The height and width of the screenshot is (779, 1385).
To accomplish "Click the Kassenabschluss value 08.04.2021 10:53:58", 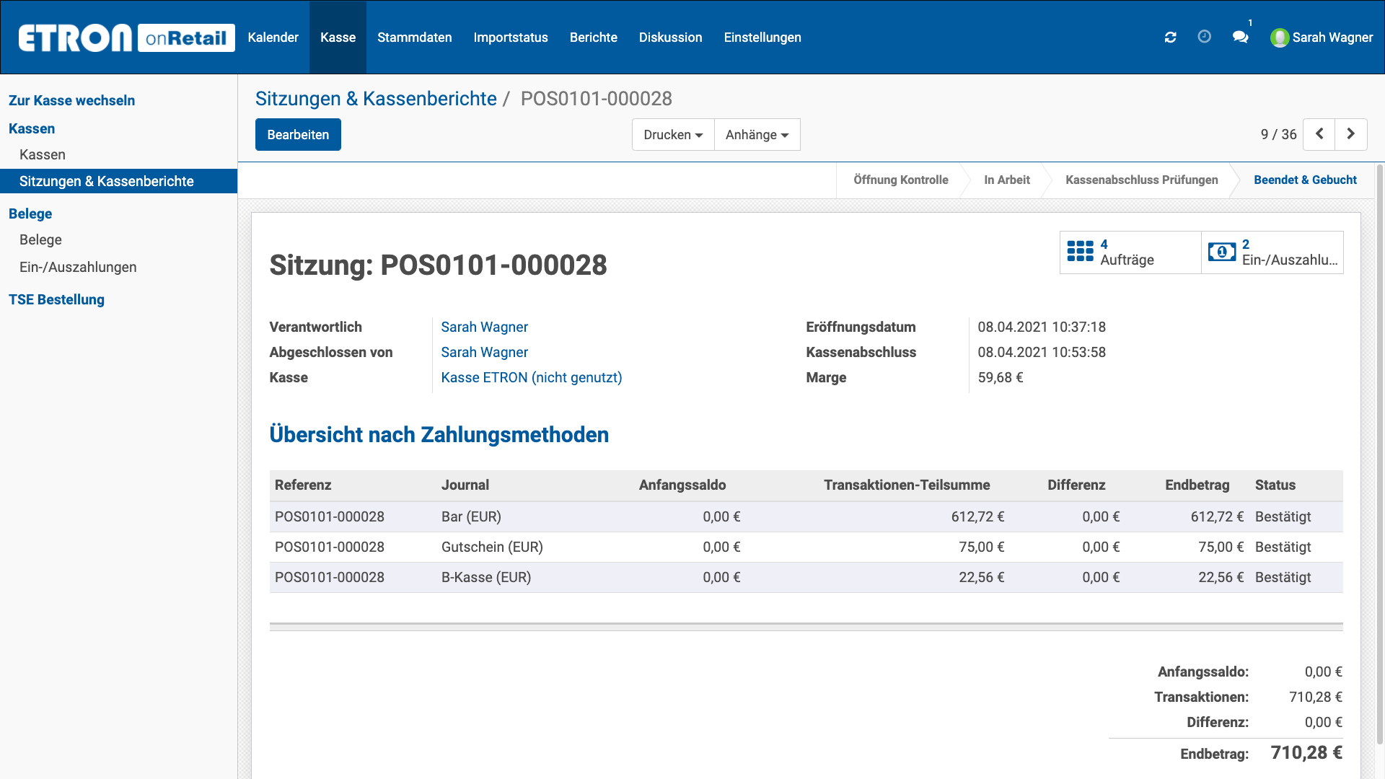I will pyautogui.click(x=1042, y=352).
